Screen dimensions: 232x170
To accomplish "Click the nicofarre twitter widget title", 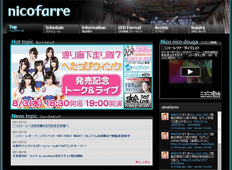I will [170, 107].
